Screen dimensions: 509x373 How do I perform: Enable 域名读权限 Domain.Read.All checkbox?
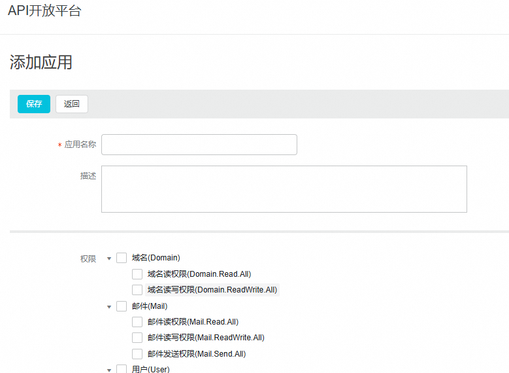pyautogui.click(x=137, y=274)
